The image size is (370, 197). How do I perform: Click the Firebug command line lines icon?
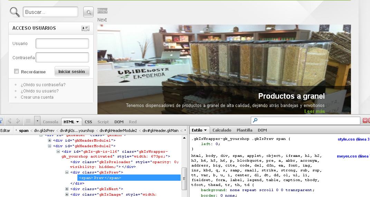pos(28,121)
